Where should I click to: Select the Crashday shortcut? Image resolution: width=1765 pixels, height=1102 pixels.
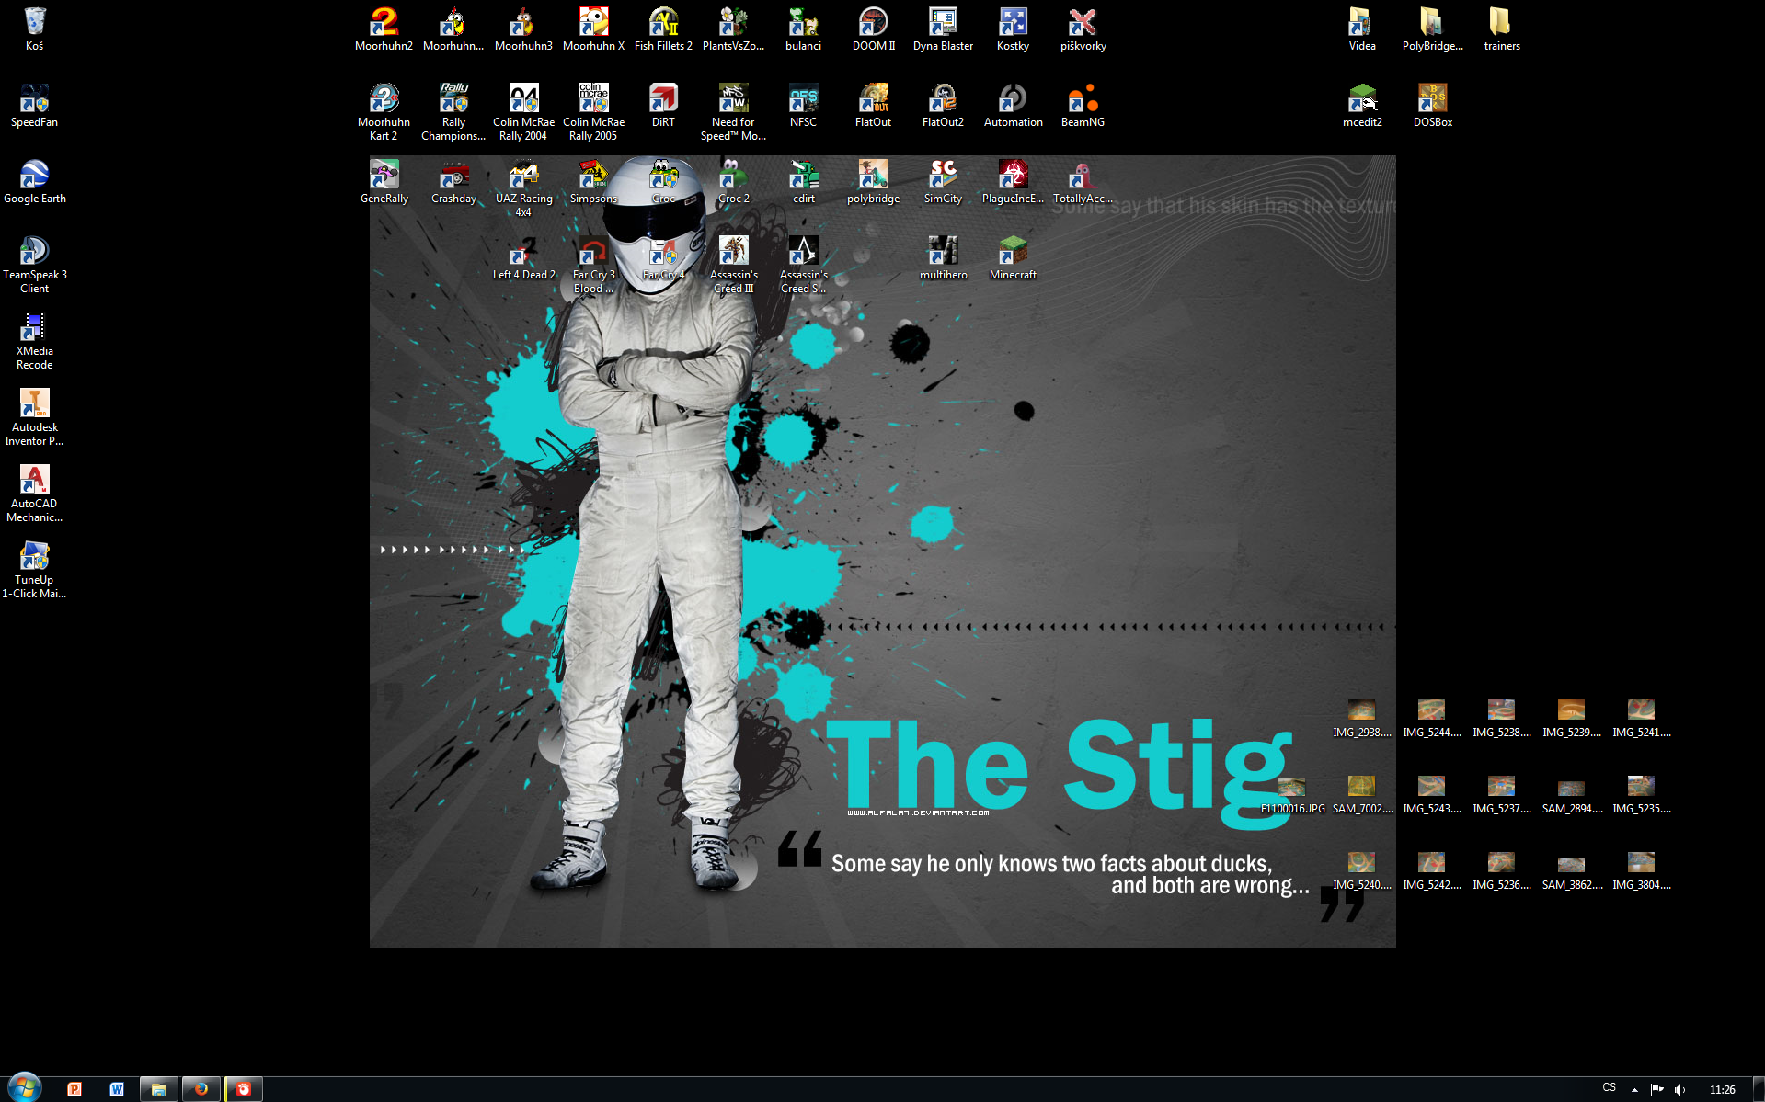click(453, 182)
